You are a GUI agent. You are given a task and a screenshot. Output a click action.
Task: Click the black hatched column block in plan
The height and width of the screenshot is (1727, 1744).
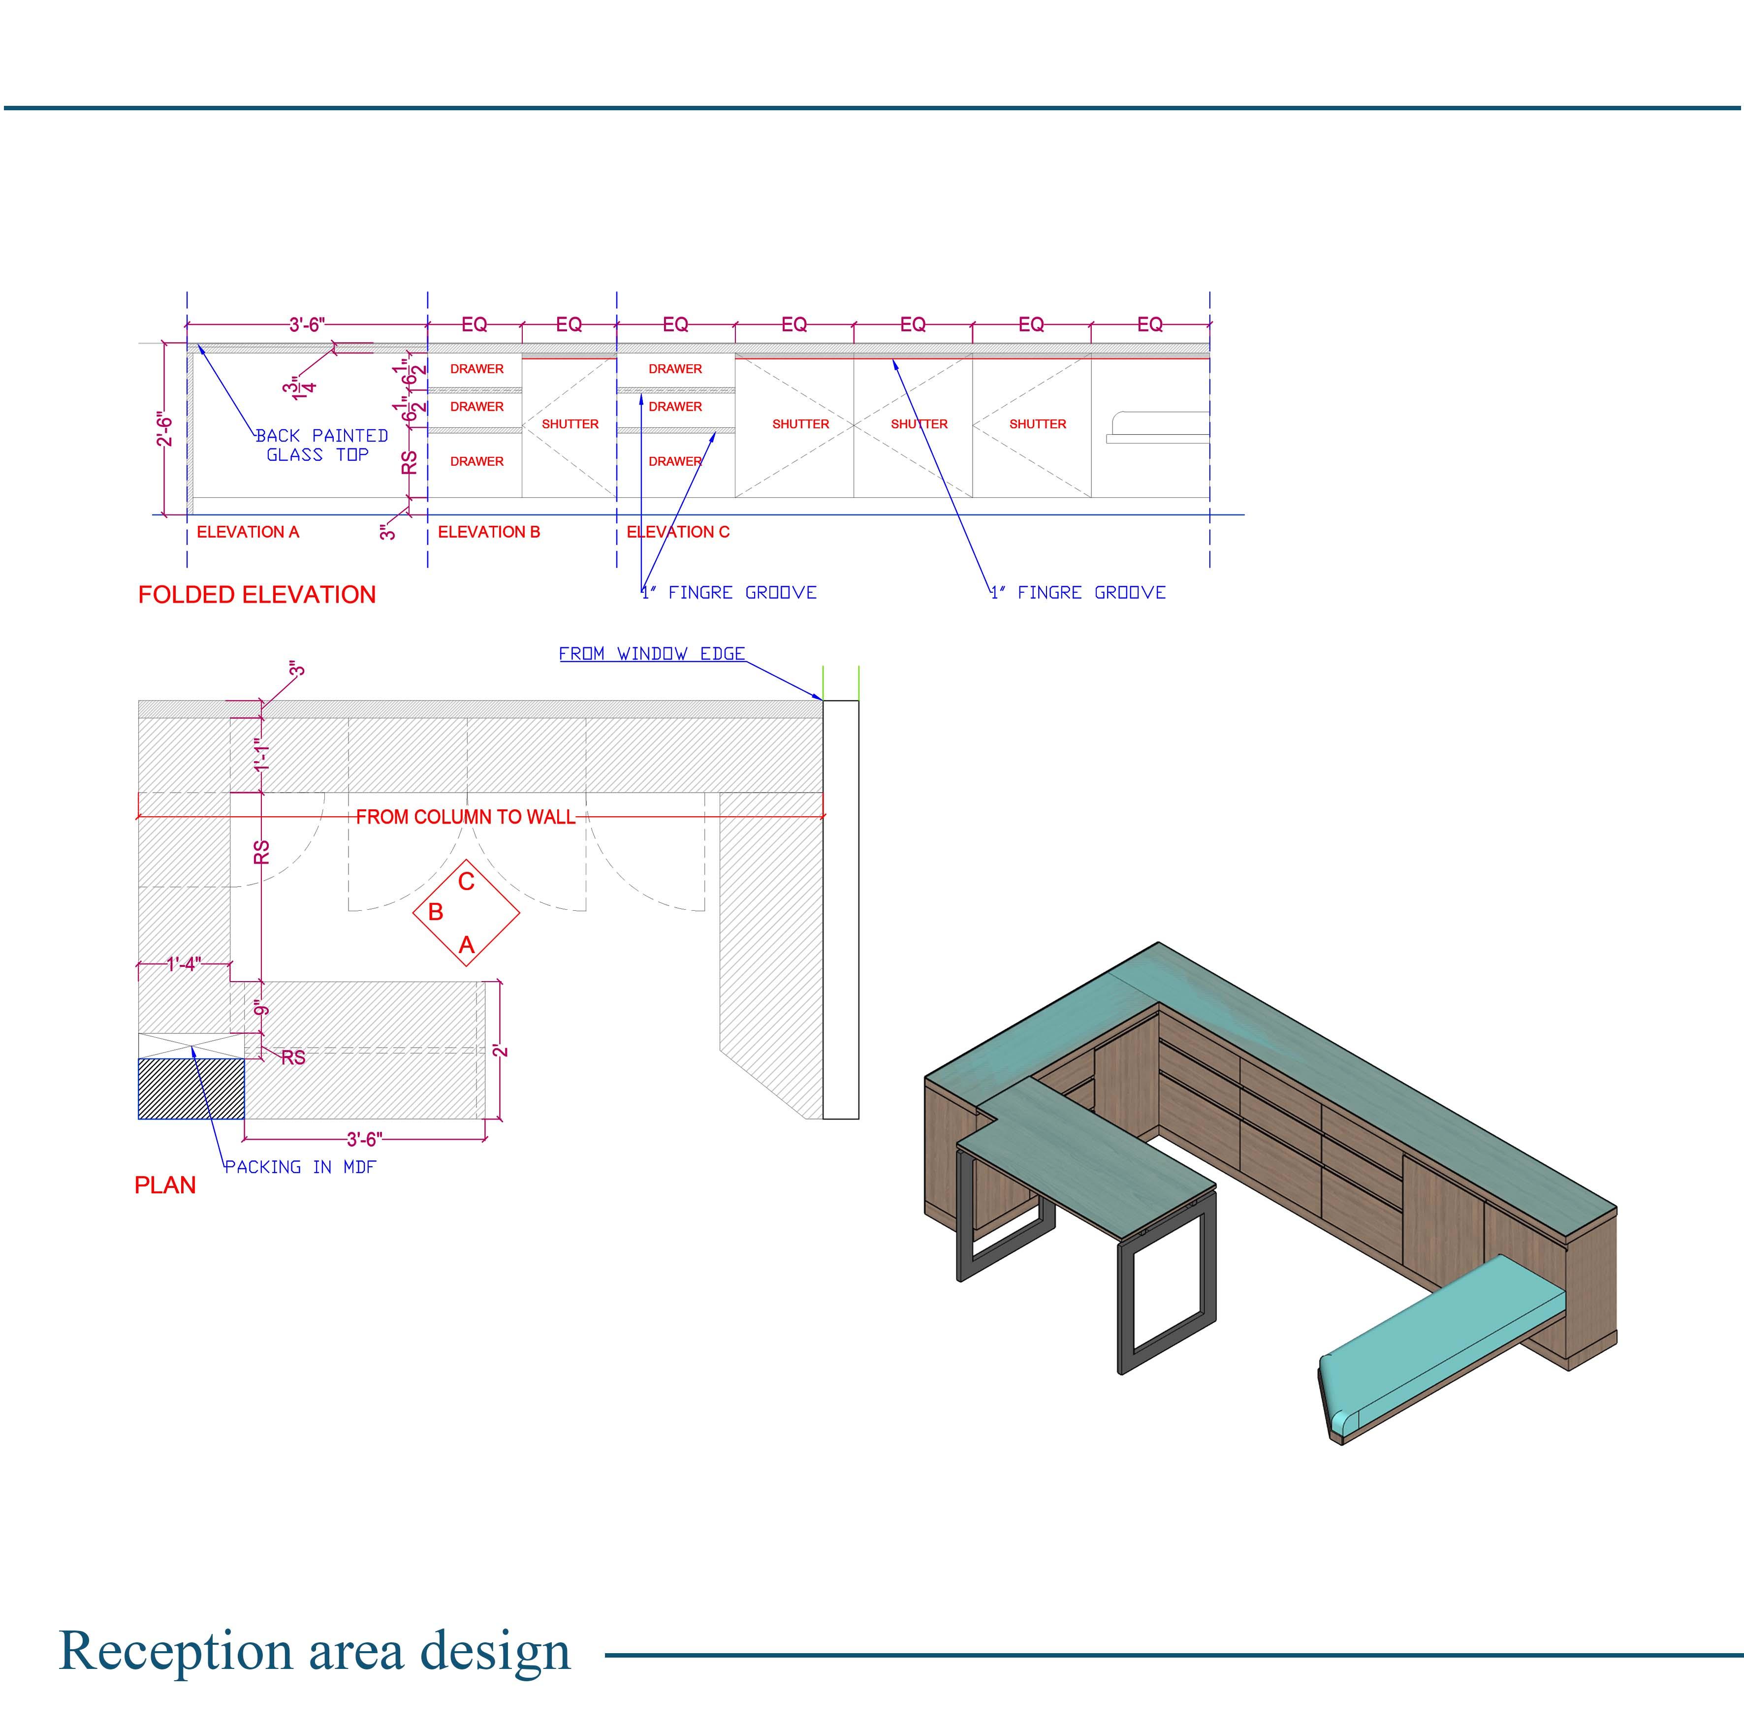(x=190, y=1089)
